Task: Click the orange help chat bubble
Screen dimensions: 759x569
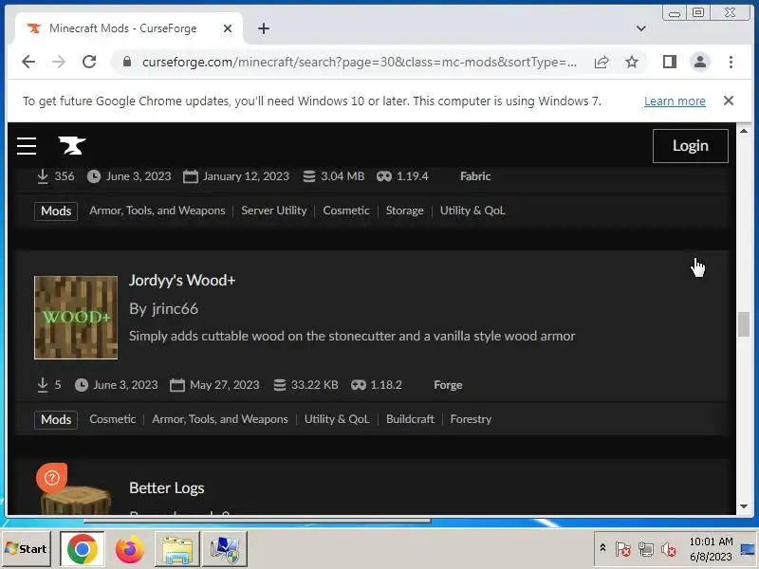Action: [52, 478]
